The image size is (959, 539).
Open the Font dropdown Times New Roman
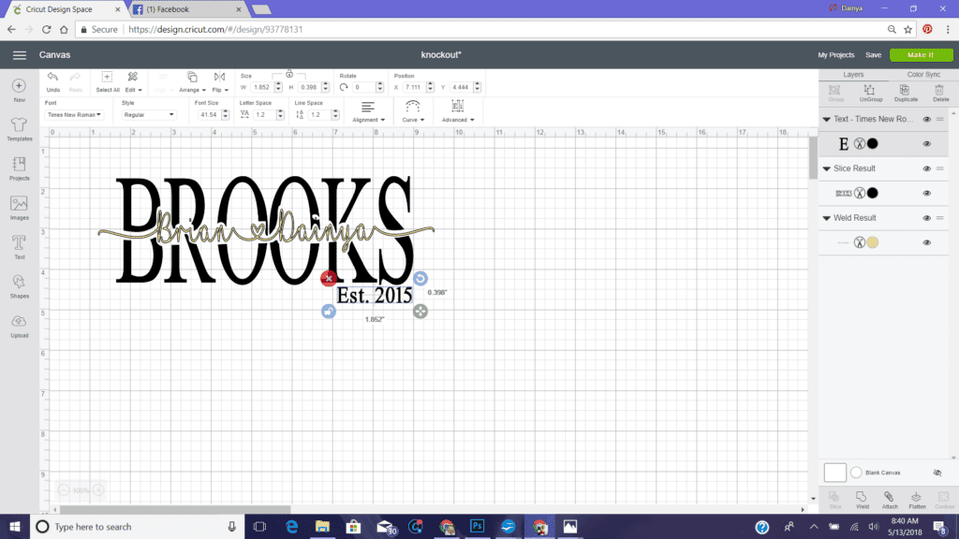74,115
